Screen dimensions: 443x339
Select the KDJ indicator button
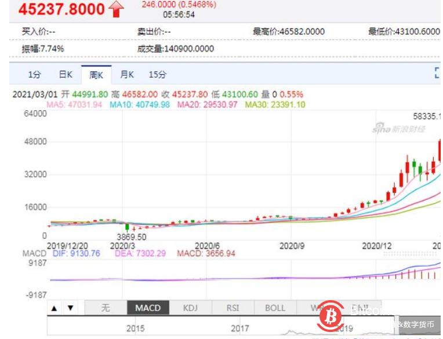190,308
